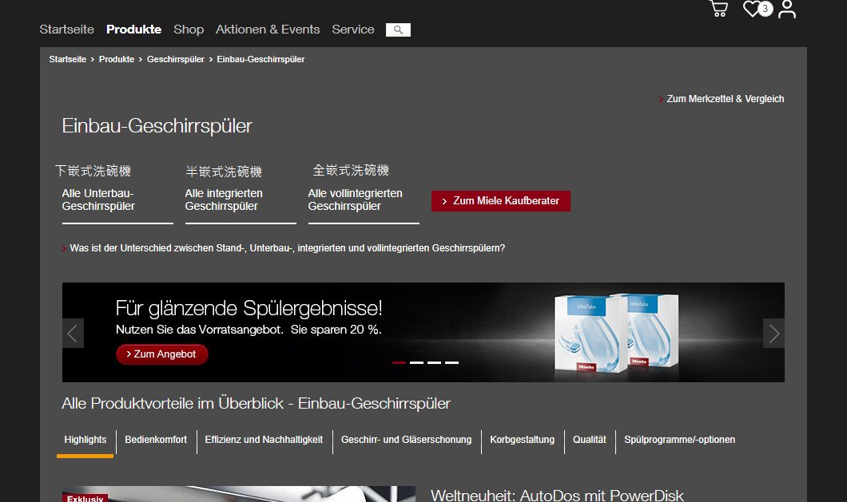Switch to Spülprogramme/-optionen tab
Viewport: 847px width, 502px height.
679,440
